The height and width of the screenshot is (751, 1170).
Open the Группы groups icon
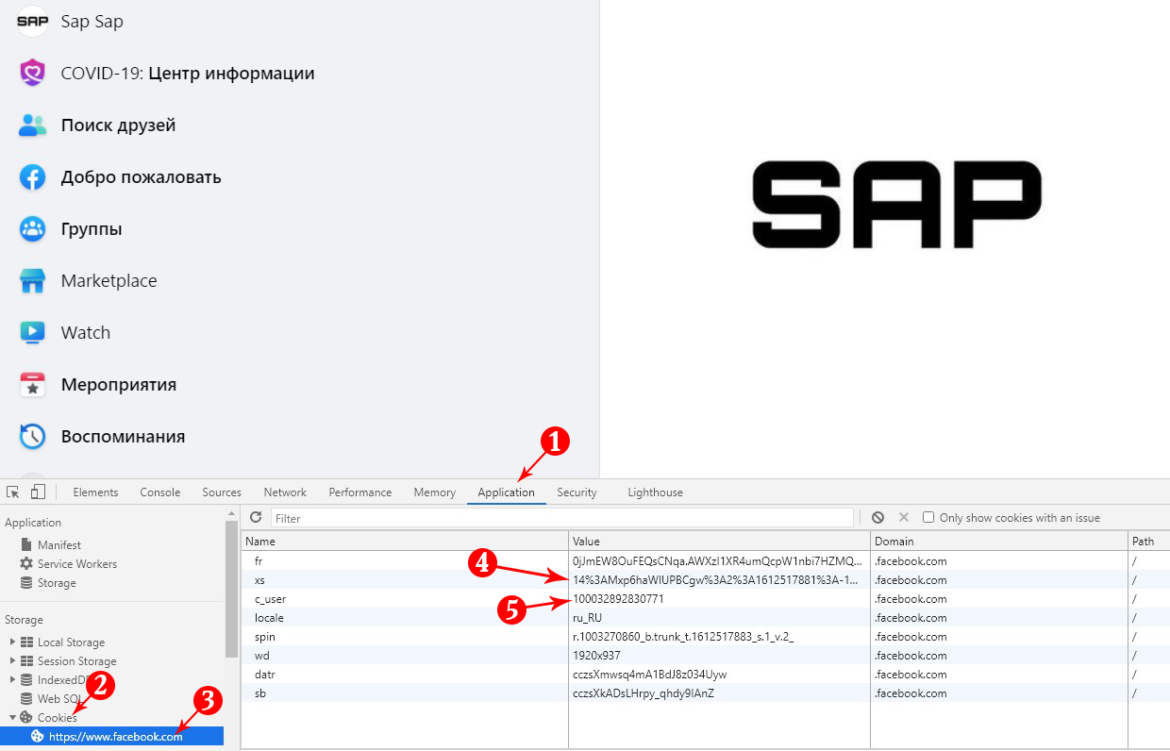tap(33, 228)
